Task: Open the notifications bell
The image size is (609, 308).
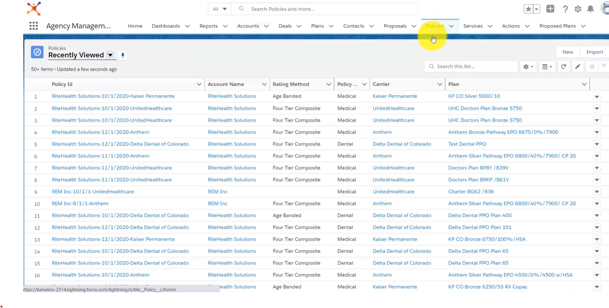Action: click(x=590, y=9)
